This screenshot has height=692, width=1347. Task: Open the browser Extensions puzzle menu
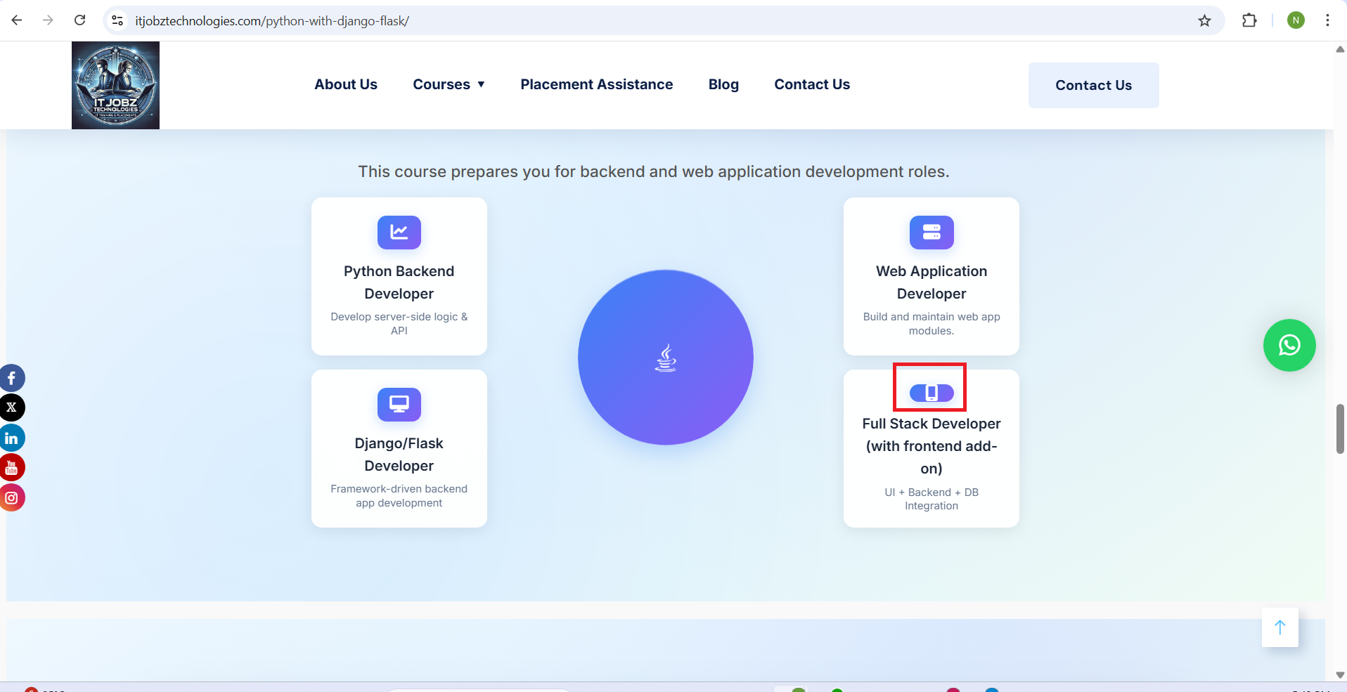(1249, 21)
